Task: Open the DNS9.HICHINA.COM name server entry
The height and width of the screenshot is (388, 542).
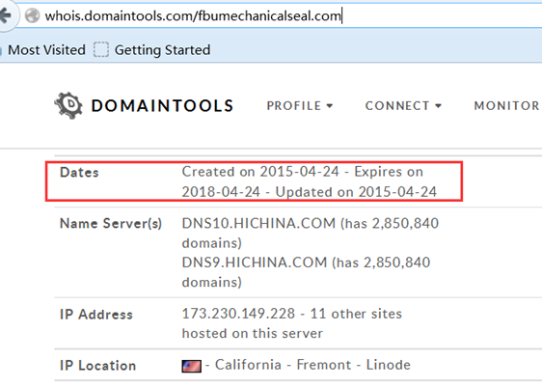Action: pyautogui.click(x=255, y=263)
